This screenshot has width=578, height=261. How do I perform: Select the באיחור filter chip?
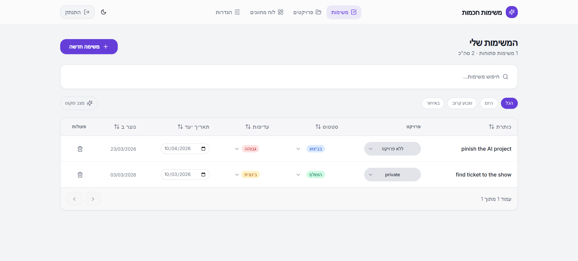point(433,103)
